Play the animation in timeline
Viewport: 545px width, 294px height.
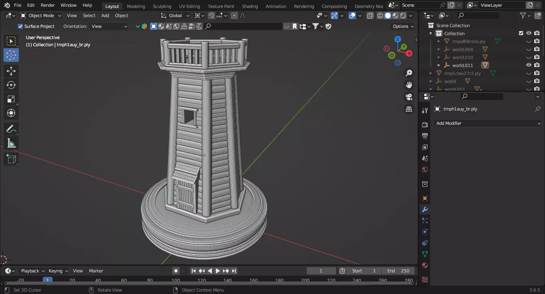point(218,271)
